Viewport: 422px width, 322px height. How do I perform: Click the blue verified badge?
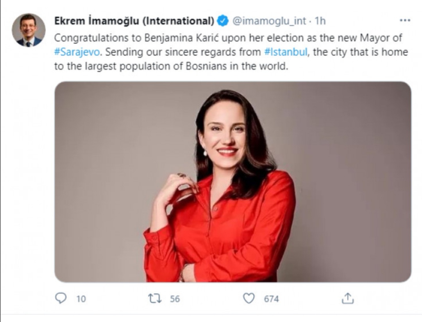(223, 21)
